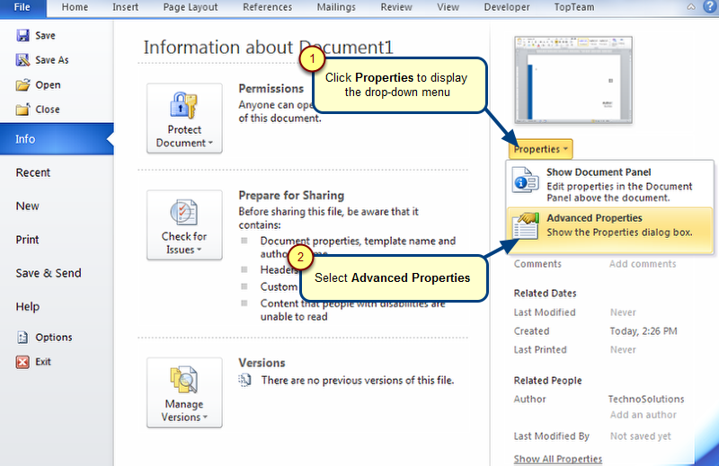Click the Save icon in sidebar
719x466 pixels.
tap(22, 36)
